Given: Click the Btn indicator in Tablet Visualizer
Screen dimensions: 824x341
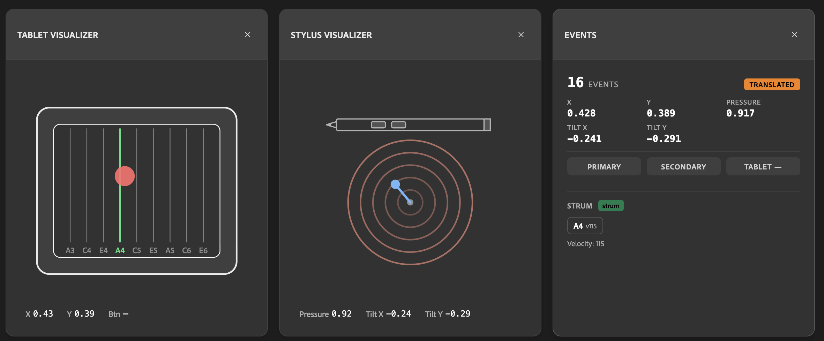Looking at the screenshot, I should (x=119, y=314).
